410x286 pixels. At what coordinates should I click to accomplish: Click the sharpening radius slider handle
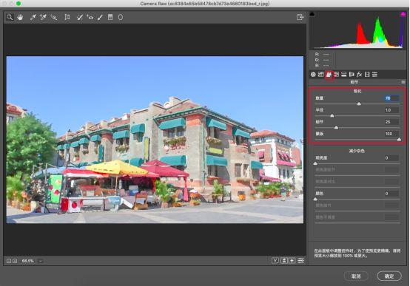tap(332, 116)
